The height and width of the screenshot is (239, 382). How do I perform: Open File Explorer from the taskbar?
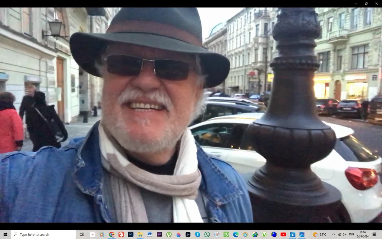pos(140,235)
